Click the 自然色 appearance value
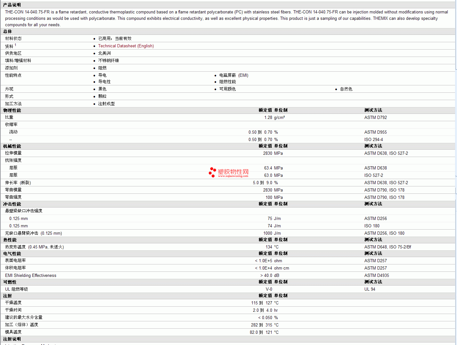The image size is (457, 345). [x=346, y=89]
